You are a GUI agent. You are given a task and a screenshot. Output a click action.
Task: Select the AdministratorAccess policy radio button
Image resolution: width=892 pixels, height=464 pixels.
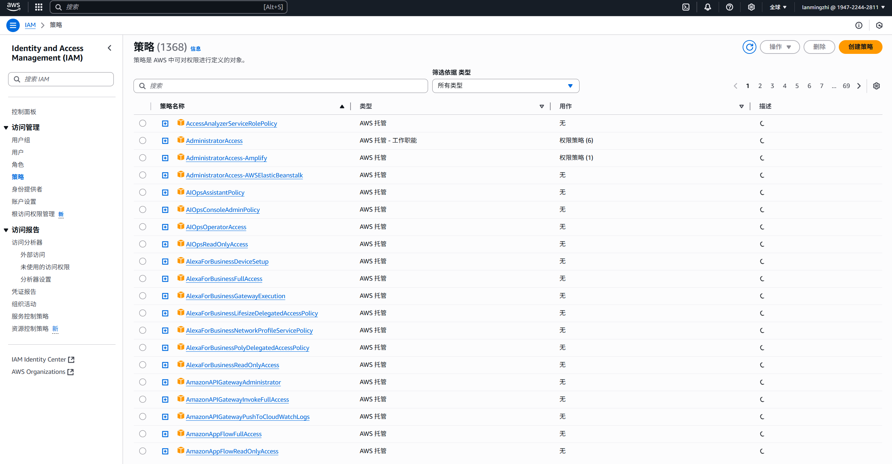point(143,140)
